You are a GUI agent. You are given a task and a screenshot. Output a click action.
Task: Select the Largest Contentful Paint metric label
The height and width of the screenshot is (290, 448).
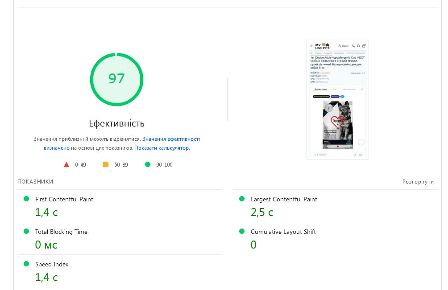pyautogui.click(x=284, y=199)
